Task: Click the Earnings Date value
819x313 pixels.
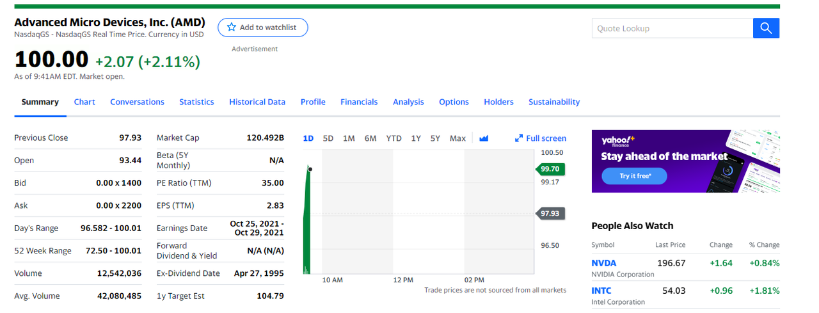Action: (x=257, y=228)
